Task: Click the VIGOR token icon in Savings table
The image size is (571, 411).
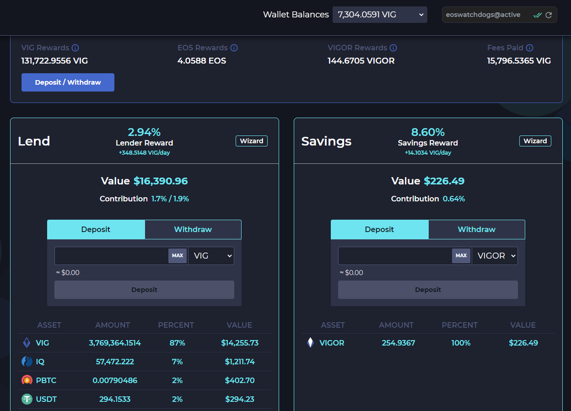Action: 310,343
